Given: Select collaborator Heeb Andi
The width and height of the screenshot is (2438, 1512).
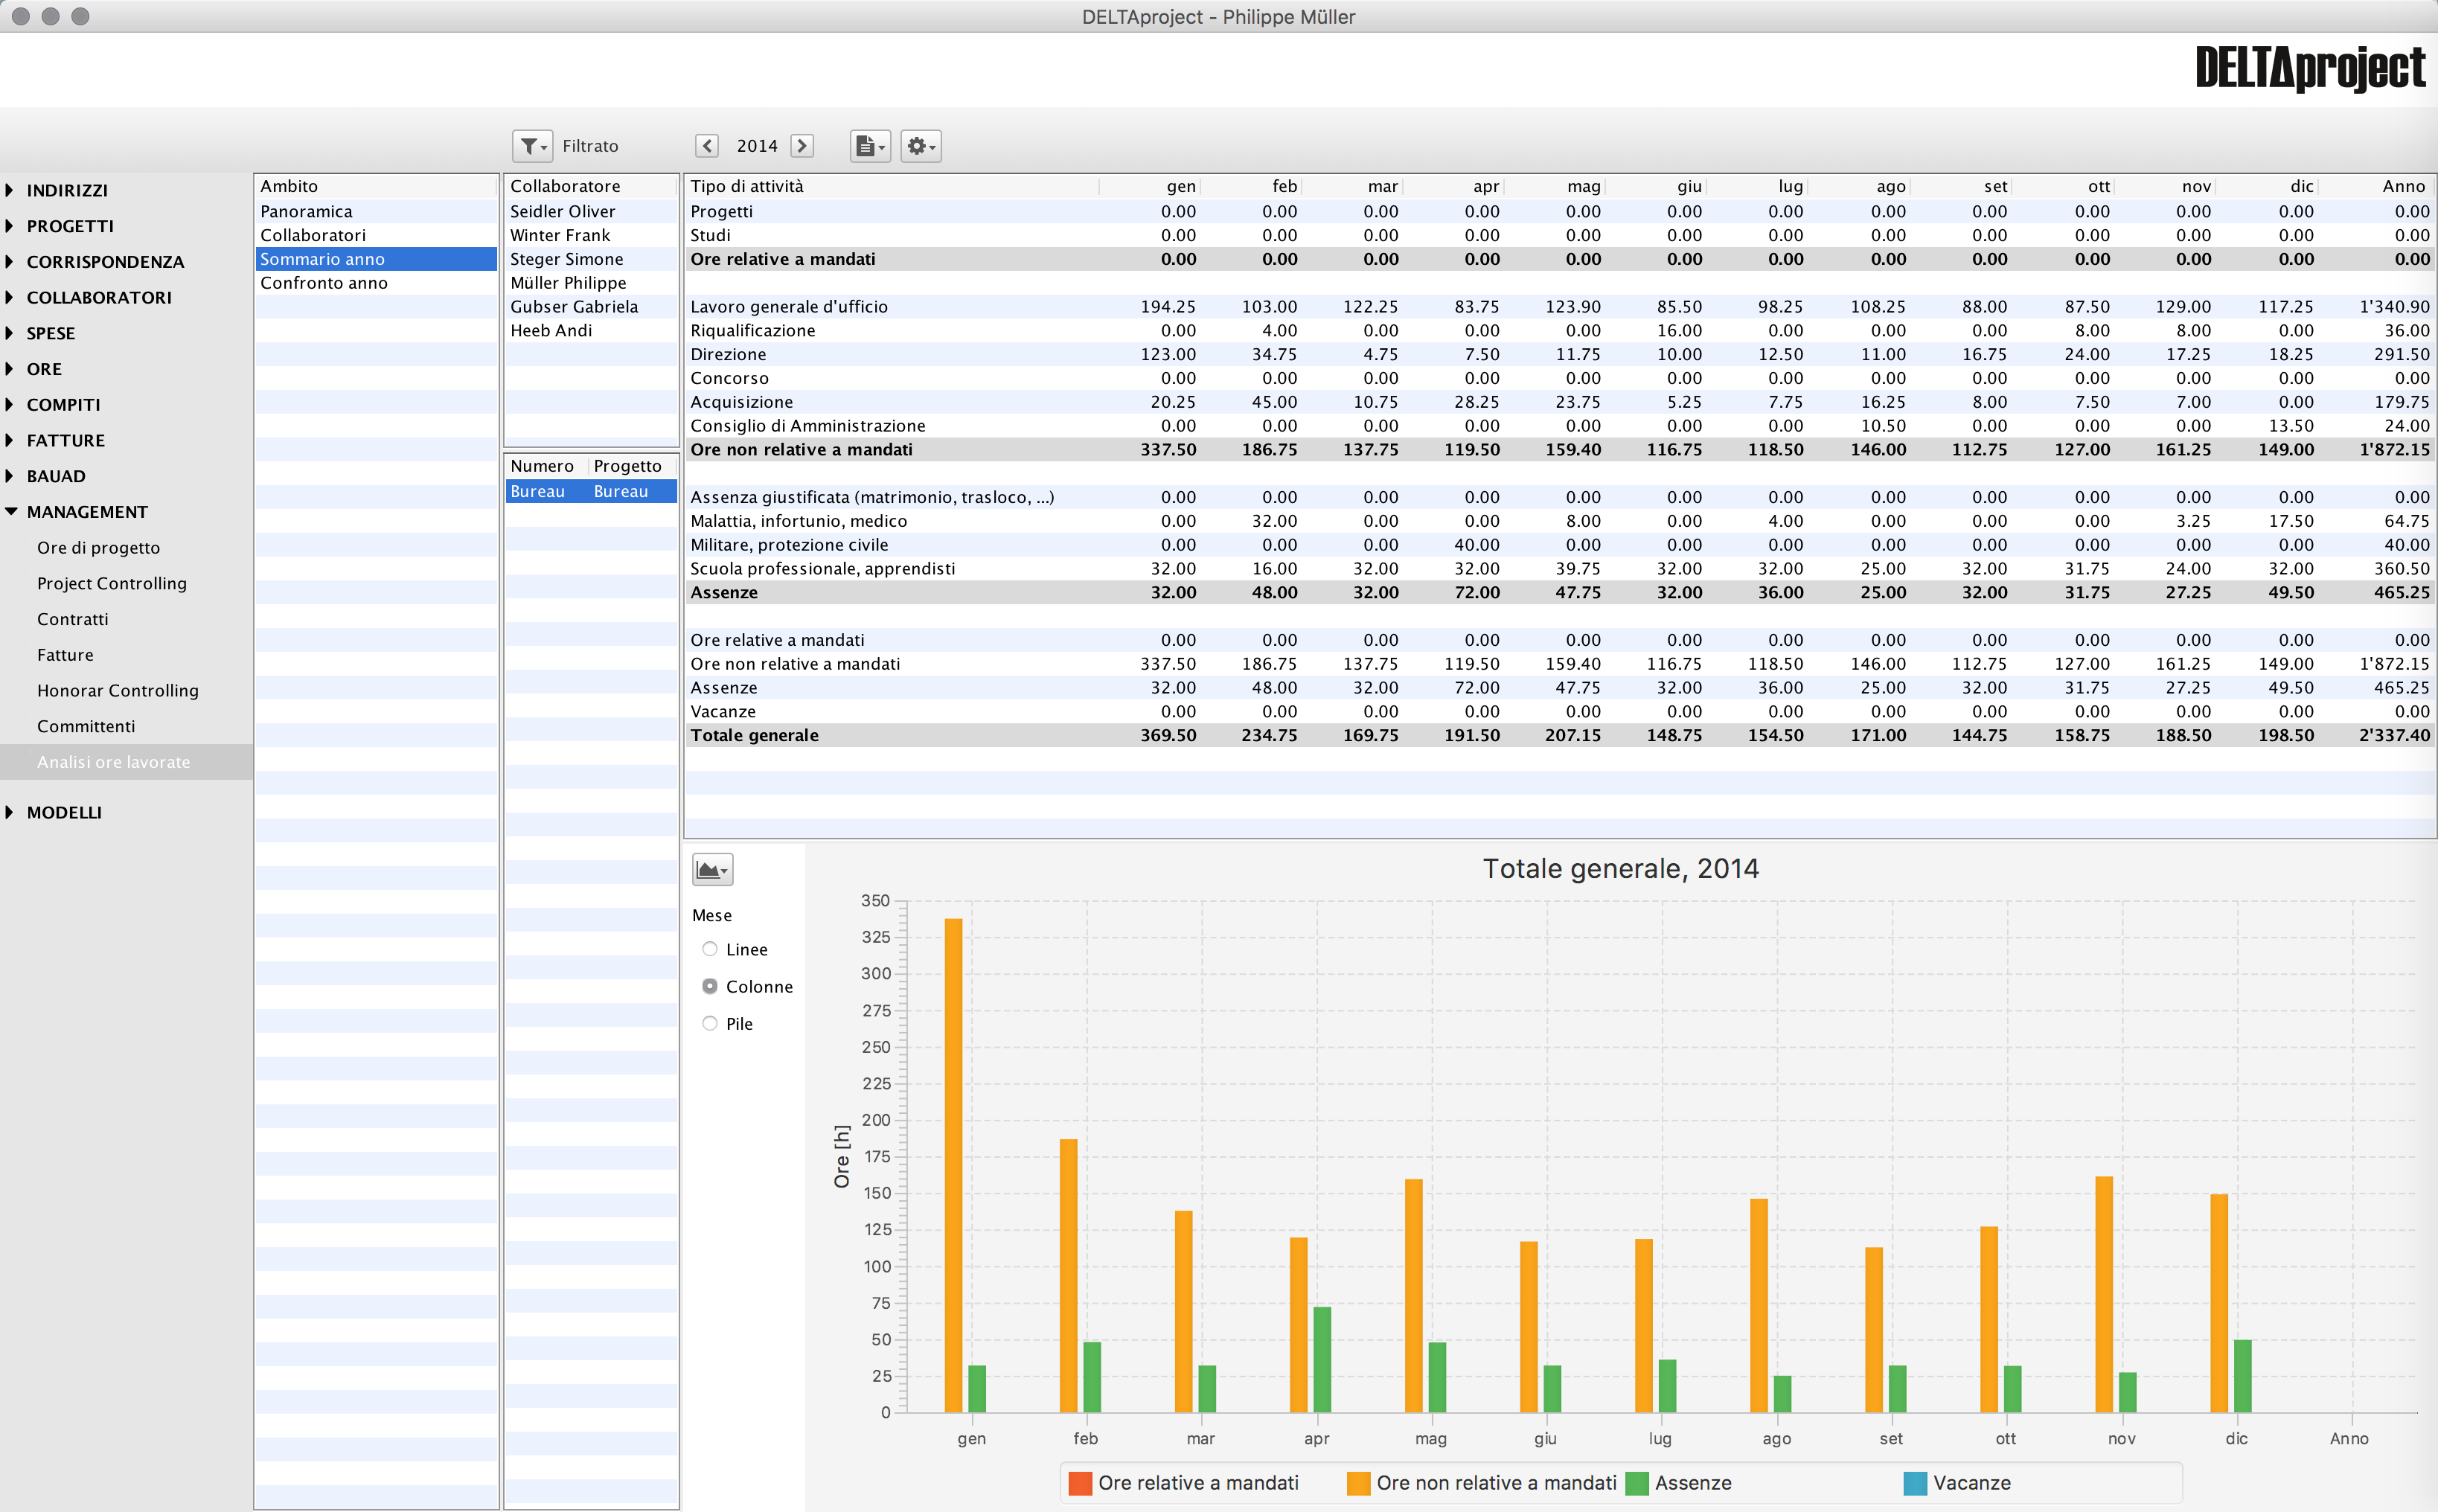Looking at the screenshot, I should (591, 331).
